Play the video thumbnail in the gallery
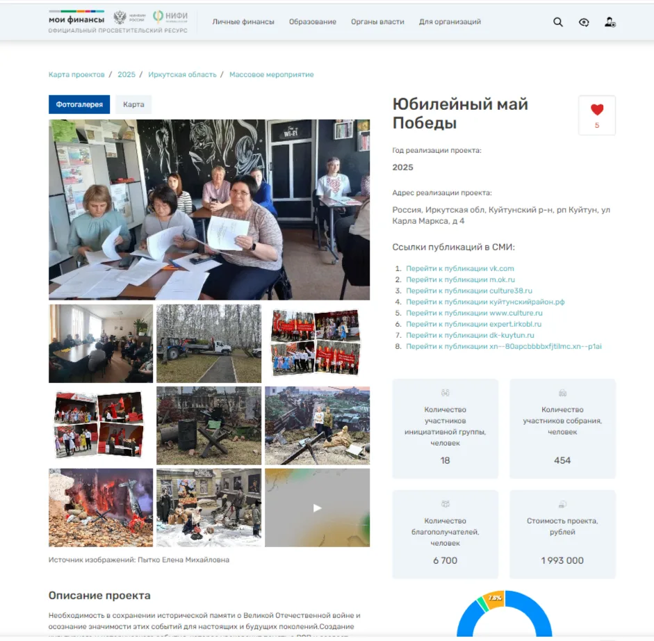654x641 pixels. pos(317,508)
